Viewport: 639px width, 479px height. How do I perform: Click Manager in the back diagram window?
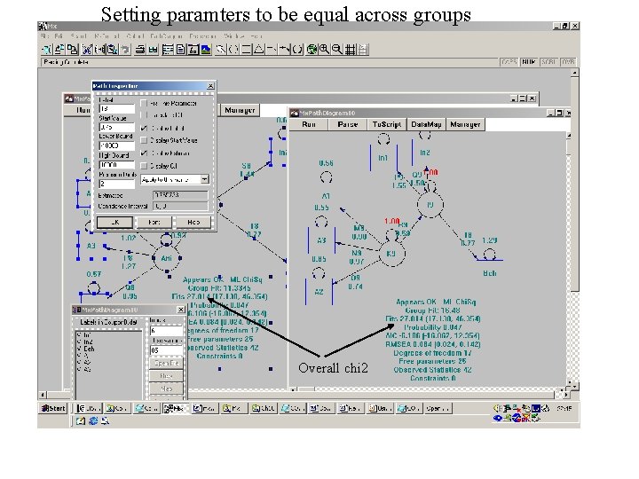[240, 110]
